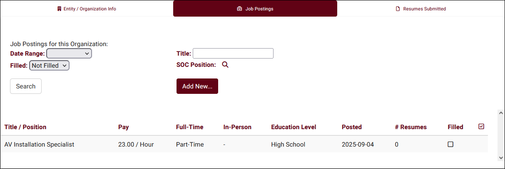The width and height of the screenshot is (505, 169).
Task: Focus the Title text field
Action: click(x=233, y=54)
